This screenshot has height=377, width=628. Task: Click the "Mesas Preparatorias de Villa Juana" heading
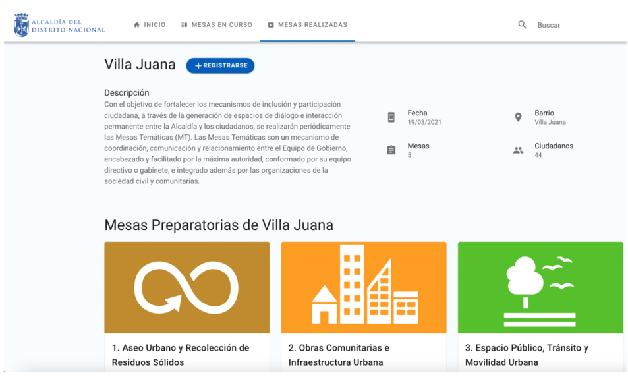219,225
